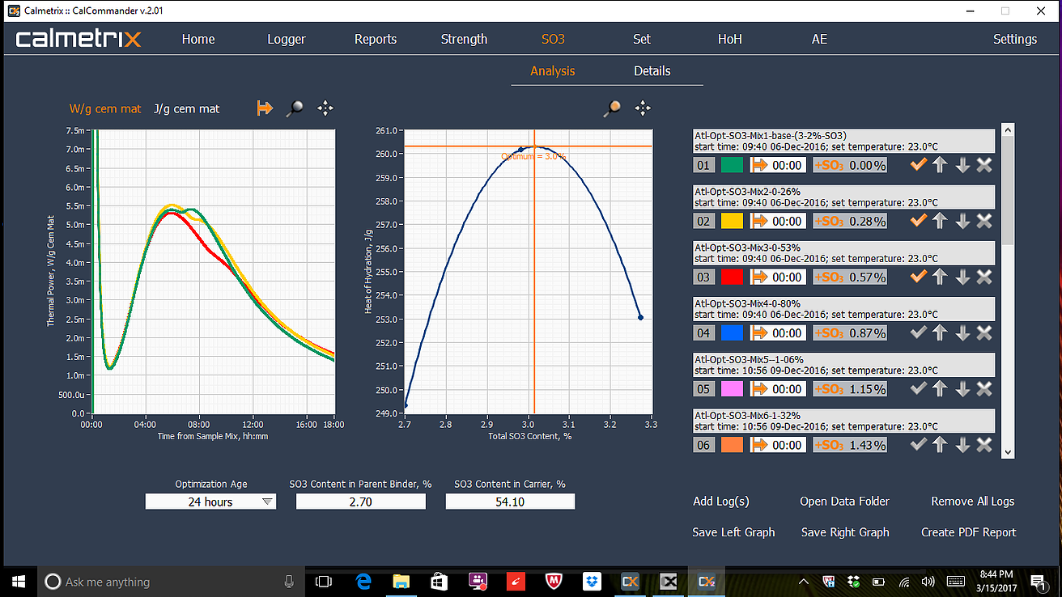The image size is (1062, 597).
Task: Toggle the checkmark for log 01
Action: click(918, 165)
